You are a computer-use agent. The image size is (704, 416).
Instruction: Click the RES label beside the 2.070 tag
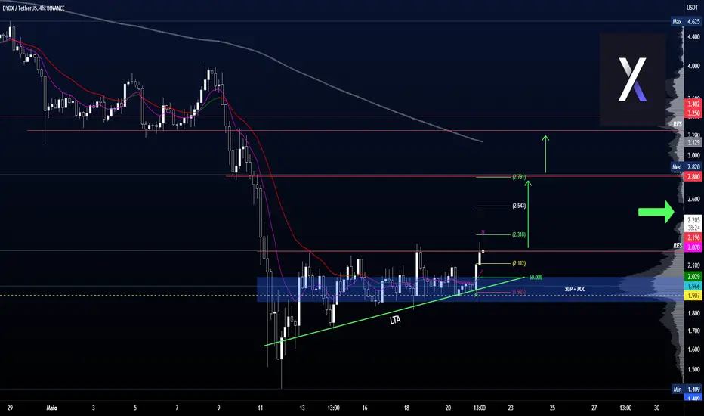tap(678, 246)
